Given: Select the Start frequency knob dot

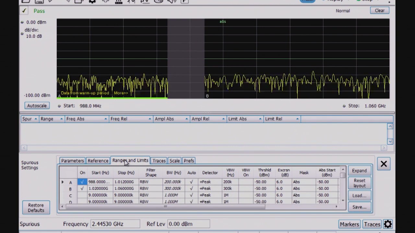Looking at the screenshot, I should pyautogui.click(x=59, y=106).
